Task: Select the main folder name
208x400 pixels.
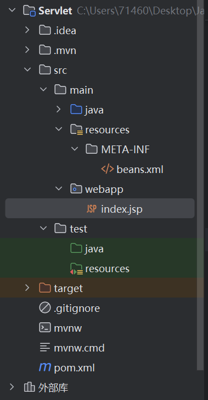Action: (82, 90)
